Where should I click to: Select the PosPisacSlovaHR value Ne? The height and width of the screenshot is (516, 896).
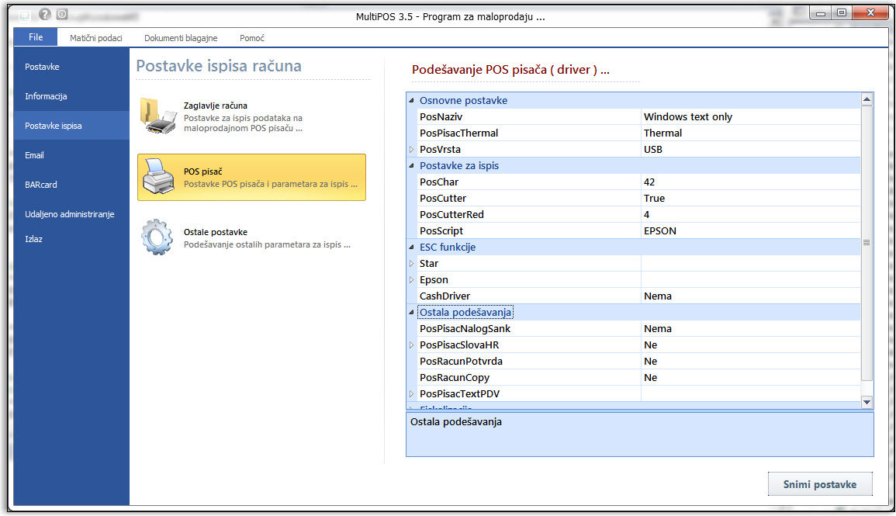[x=750, y=345]
